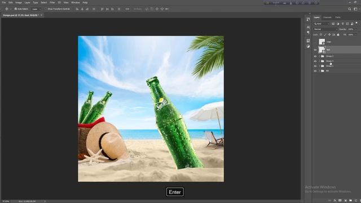Viewport: 361px width, 203px height.
Task: Open the Adjustments panel icon
Action: point(309,46)
